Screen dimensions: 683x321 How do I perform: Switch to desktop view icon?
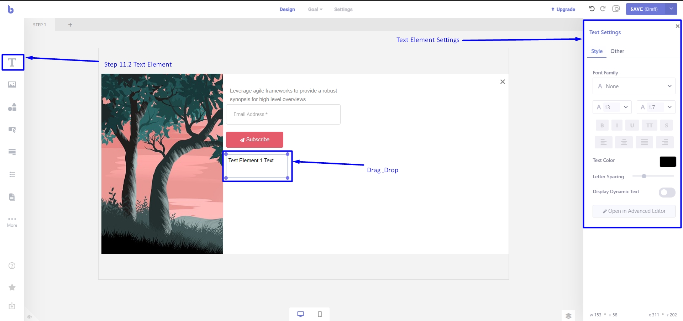(301, 314)
